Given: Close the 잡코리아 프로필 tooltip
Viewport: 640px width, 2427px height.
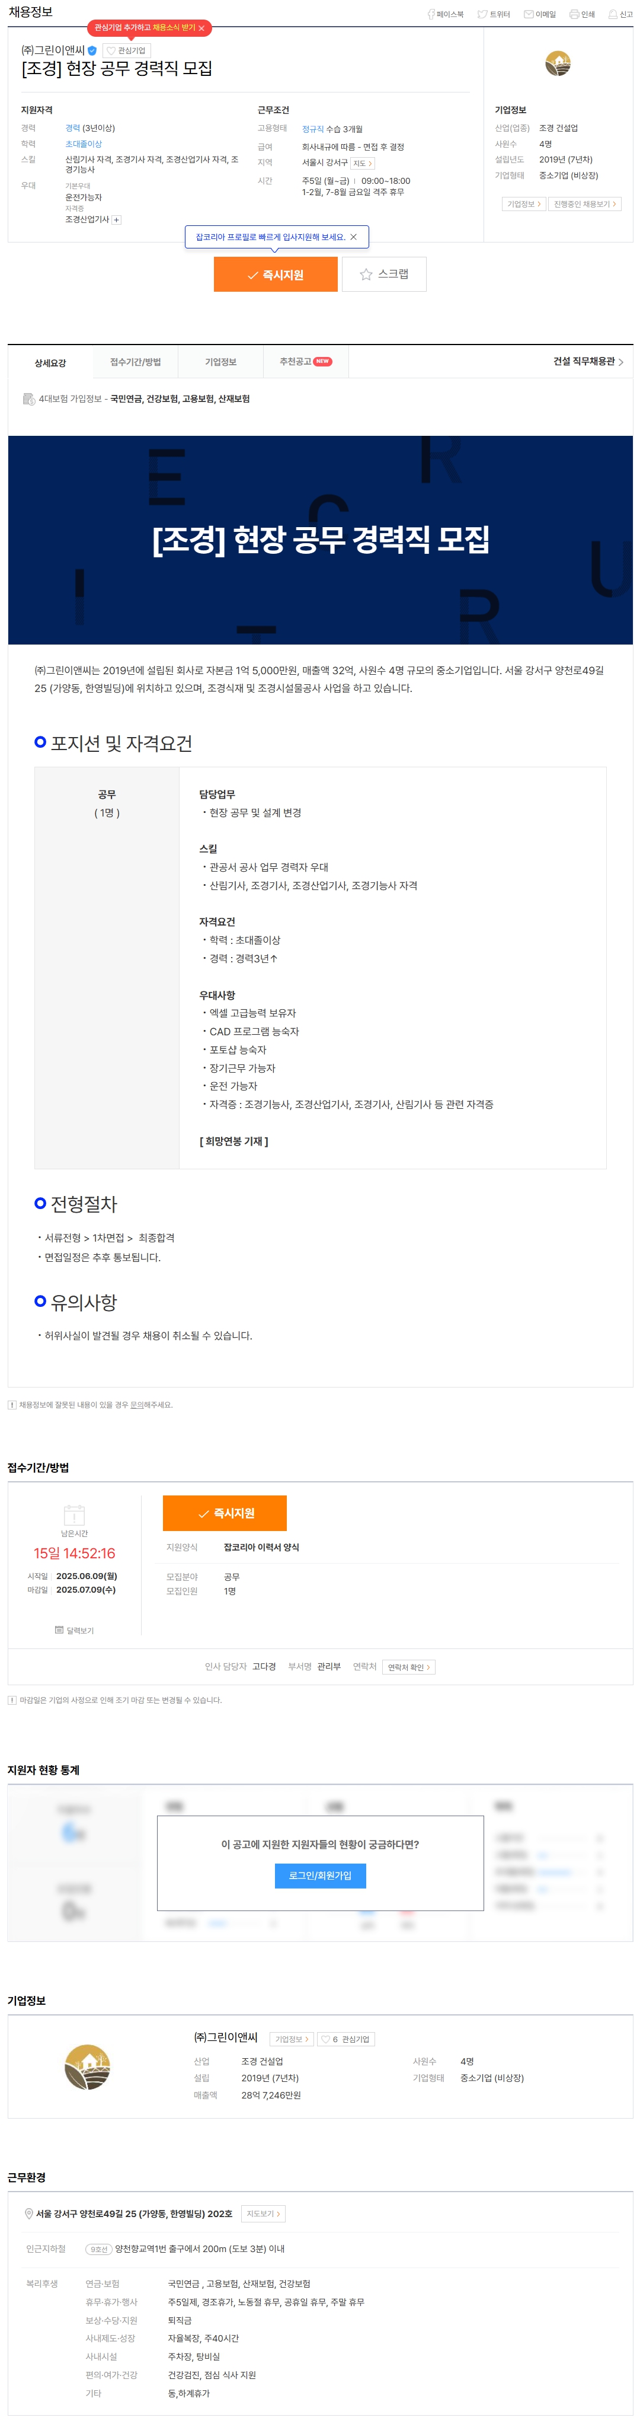Looking at the screenshot, I should (x=353, y=237).
